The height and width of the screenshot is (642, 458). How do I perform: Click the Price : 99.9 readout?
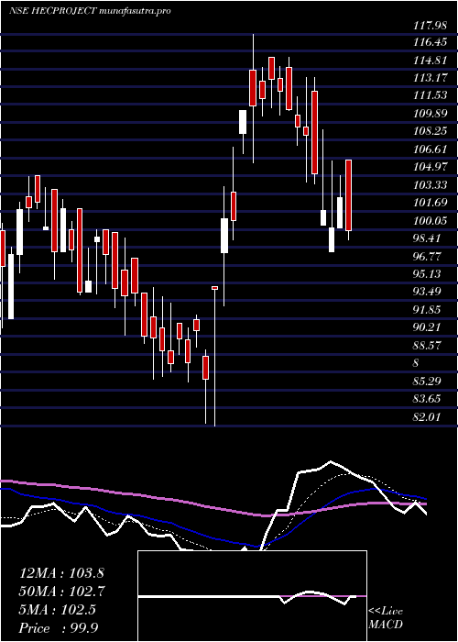point(59,628)
